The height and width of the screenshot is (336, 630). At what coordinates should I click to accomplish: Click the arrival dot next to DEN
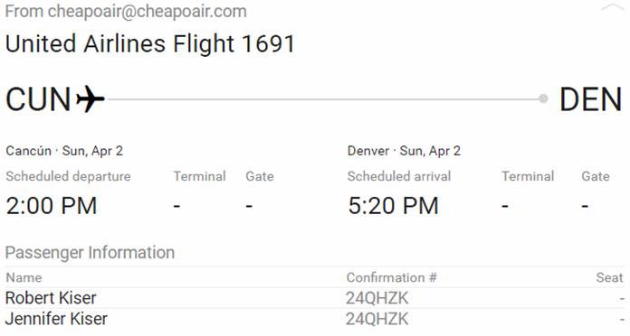click(x=543, y=98)
